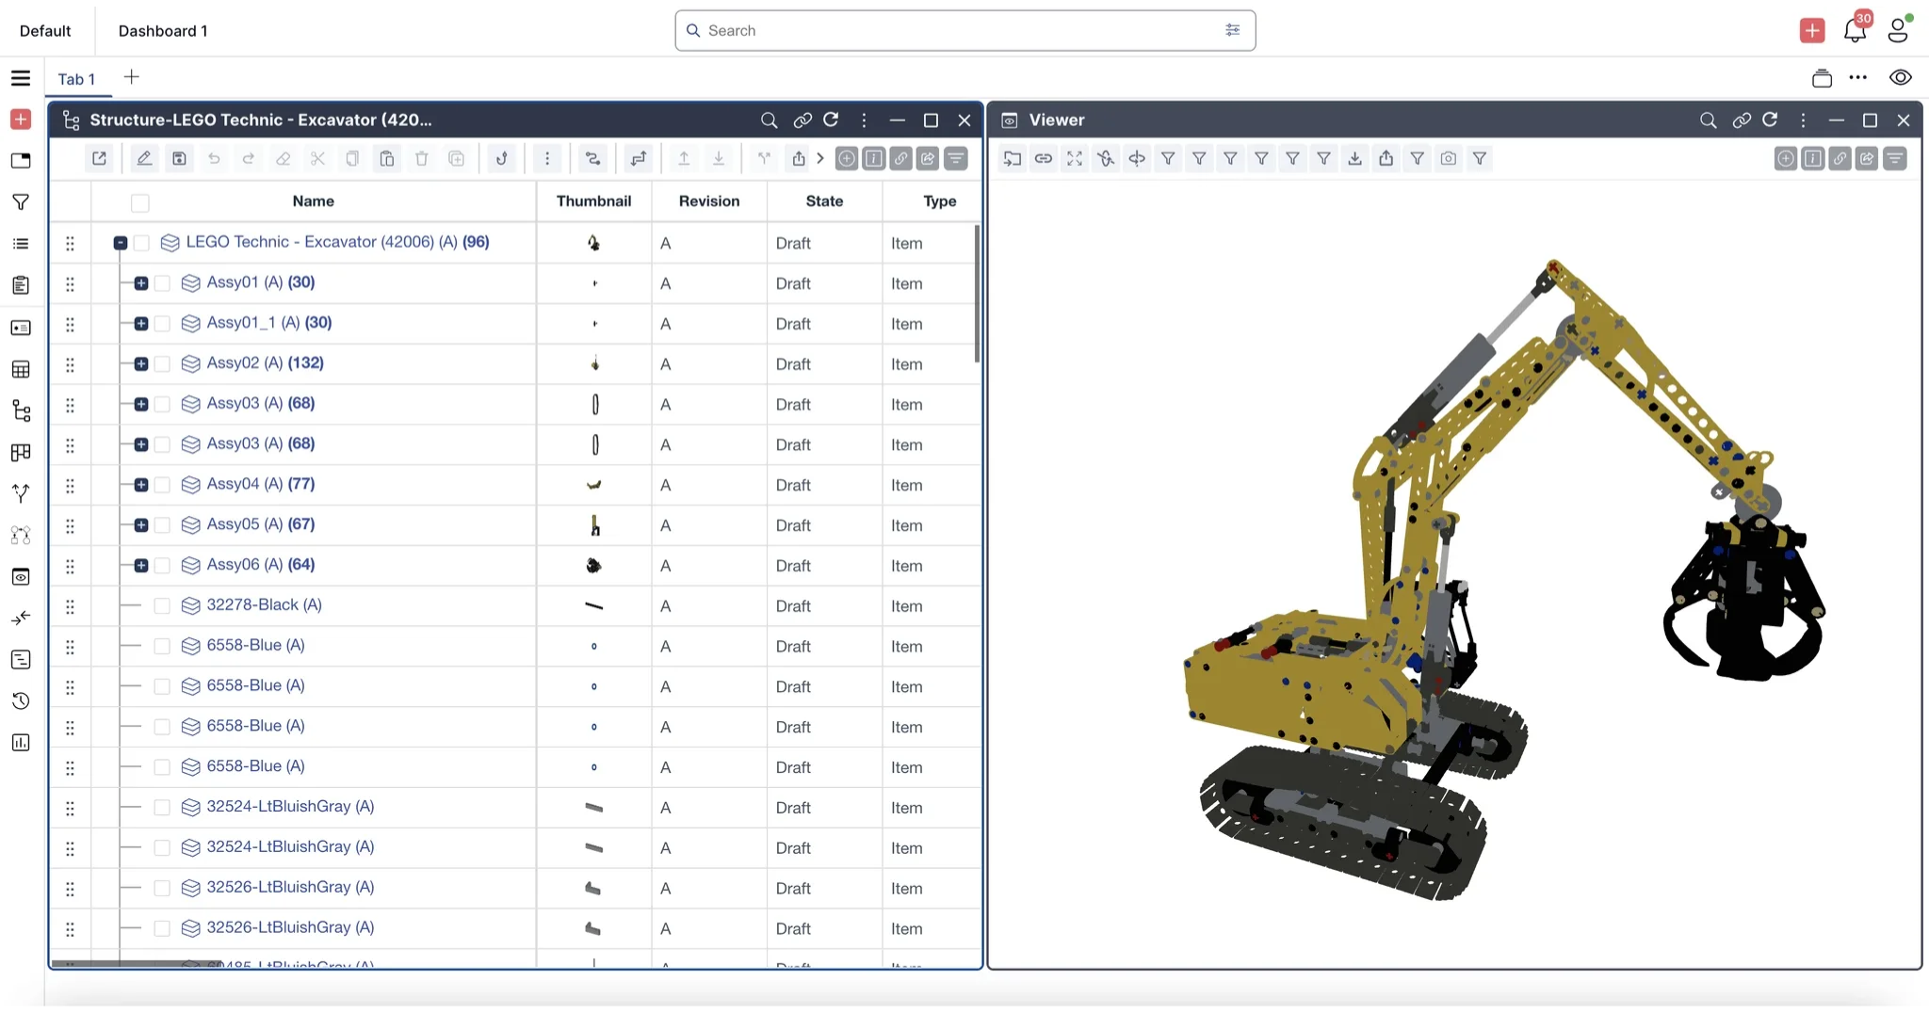Screen dimensions: 1929x1013
Task: Click into the Search input field
Action: point(961,31)
